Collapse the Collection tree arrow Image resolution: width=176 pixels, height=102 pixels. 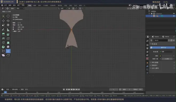pyautogui.click(x=149, y=14)
